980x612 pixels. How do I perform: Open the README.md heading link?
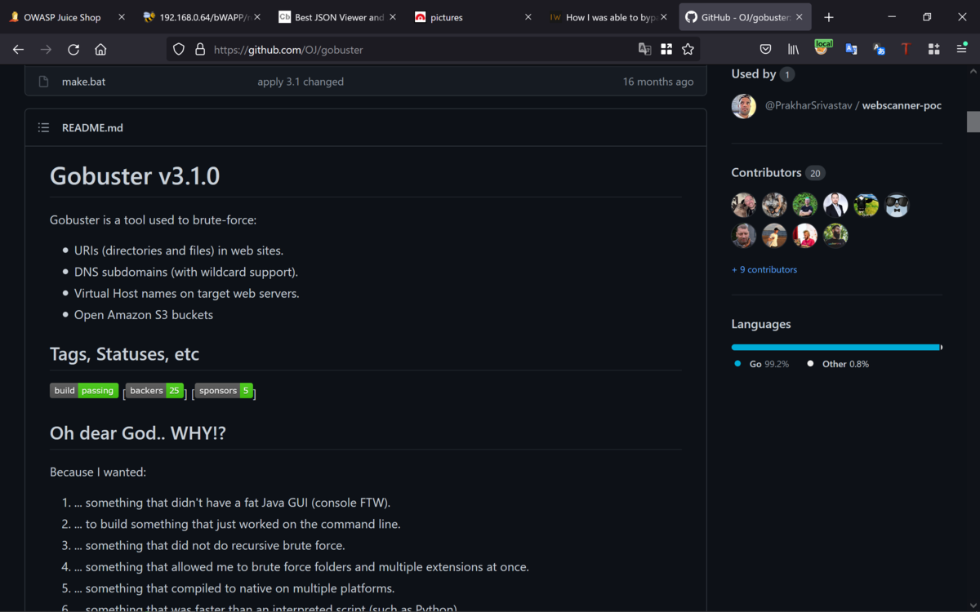[92, 127]
